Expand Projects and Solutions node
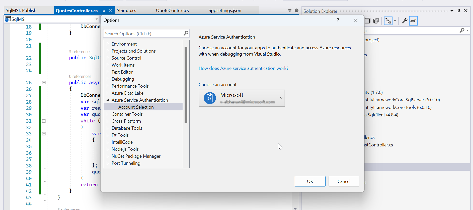The height and width of the screenshot is (210, 473). pos(108,51)
